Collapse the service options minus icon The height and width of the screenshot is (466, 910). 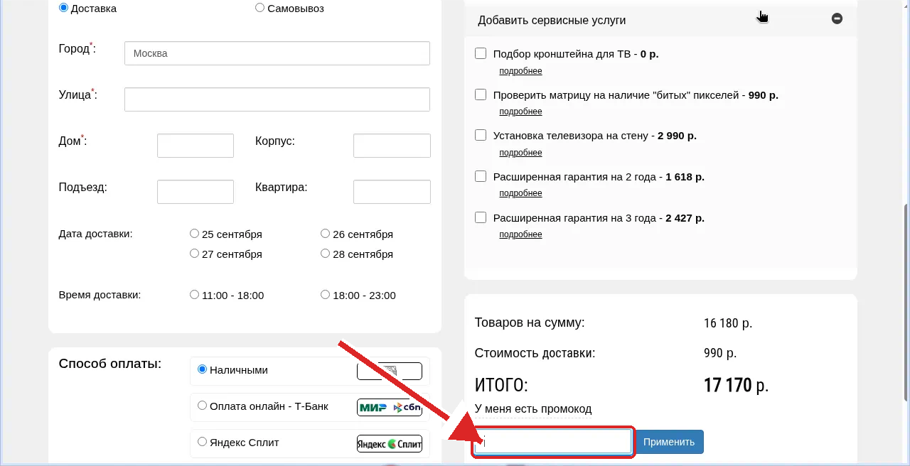coord(837,18)
